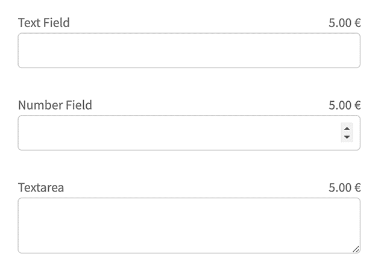
Task: Click the Textarea resize grip handle
Action: click(356, 249)
